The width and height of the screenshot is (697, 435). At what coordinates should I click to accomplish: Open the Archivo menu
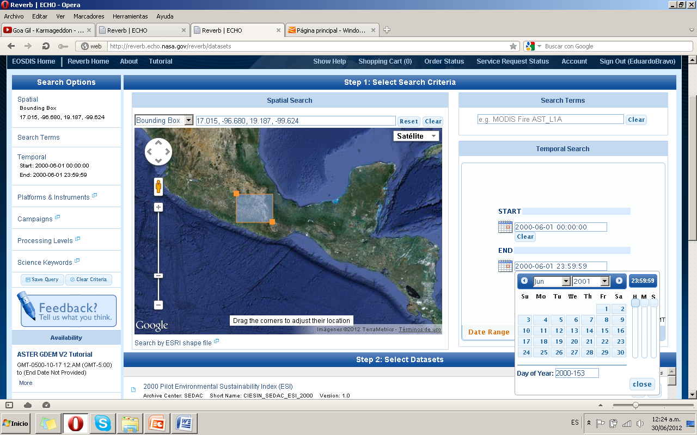[x=14, y=16]
